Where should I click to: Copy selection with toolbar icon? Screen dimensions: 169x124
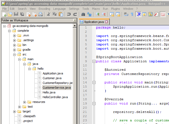click(x=55, y=14)
